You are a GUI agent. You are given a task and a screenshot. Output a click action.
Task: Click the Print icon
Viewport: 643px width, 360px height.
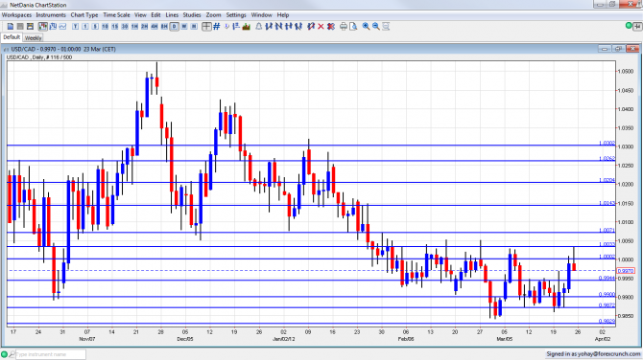344,27
